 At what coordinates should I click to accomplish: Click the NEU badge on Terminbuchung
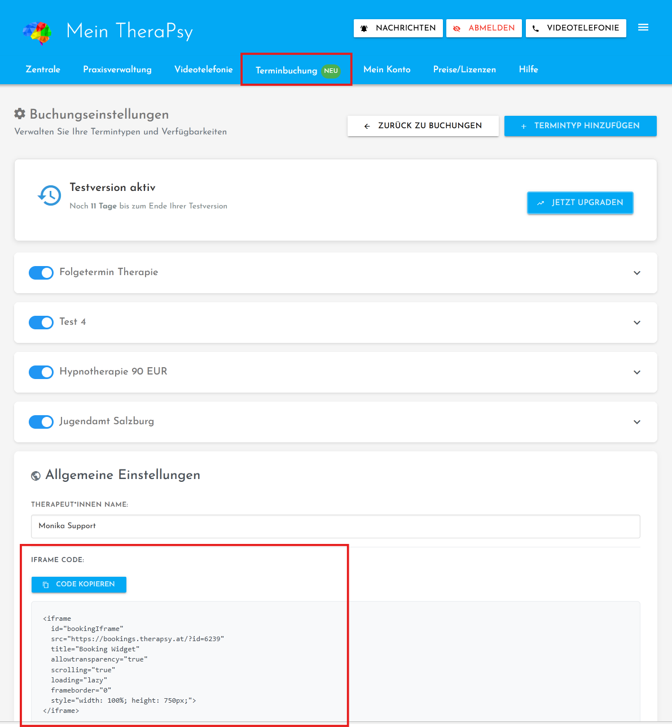[331, 71]
